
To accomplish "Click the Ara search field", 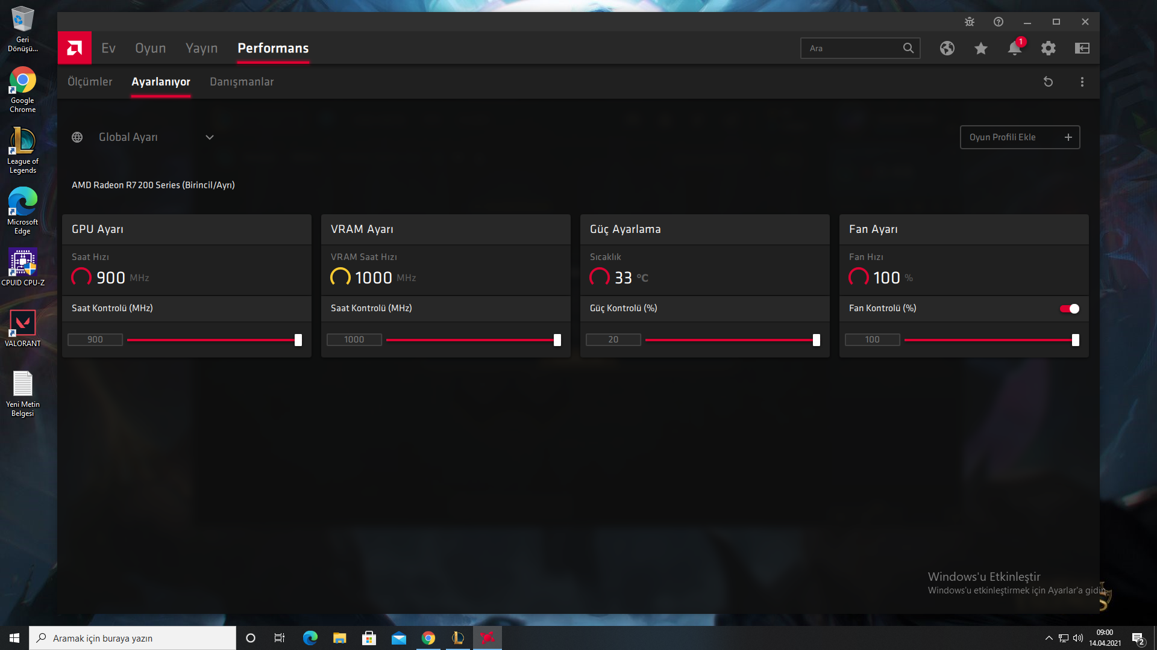I will 853,48.
